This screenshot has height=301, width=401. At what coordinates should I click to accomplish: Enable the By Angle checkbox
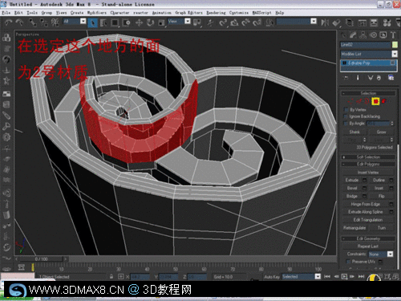pos(346,124)
